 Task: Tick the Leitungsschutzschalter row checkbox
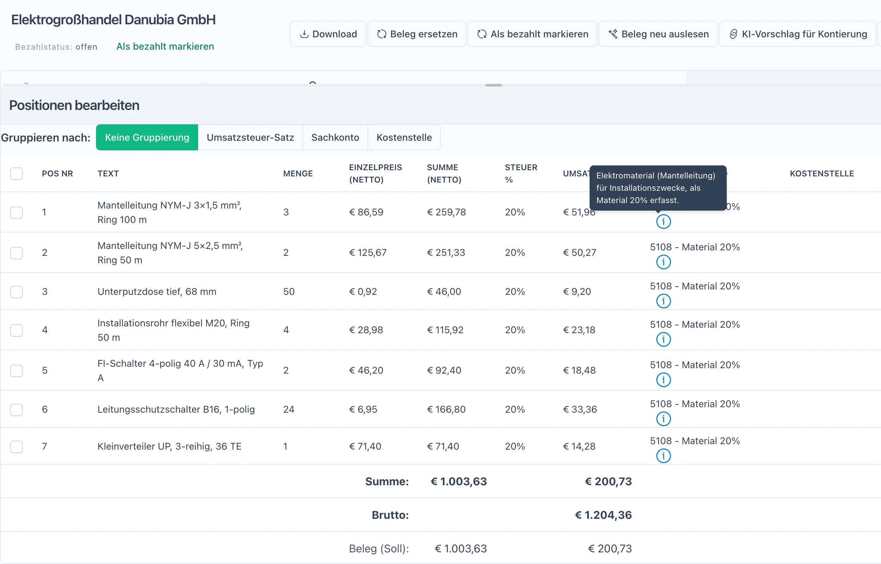pyautogui.click(x=16, y=410)
